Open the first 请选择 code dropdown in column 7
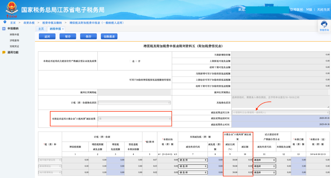The height and width of the screenshot is (178, 331). click(x=192, y=160)
